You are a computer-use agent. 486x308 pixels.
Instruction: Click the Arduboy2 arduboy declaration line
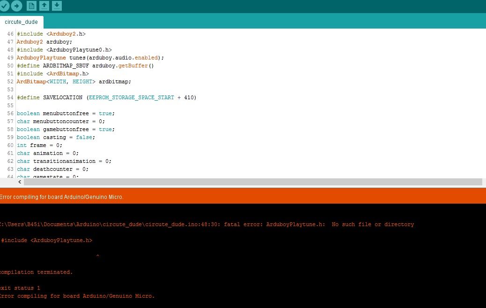[x=44, y=42]
